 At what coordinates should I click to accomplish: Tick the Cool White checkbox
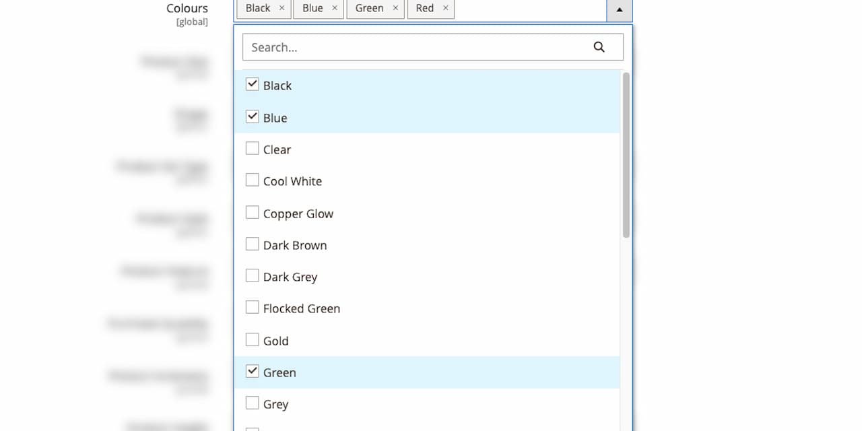pos(253,180)
